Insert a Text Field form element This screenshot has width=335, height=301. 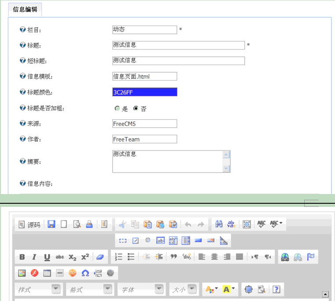click(160, 241)
